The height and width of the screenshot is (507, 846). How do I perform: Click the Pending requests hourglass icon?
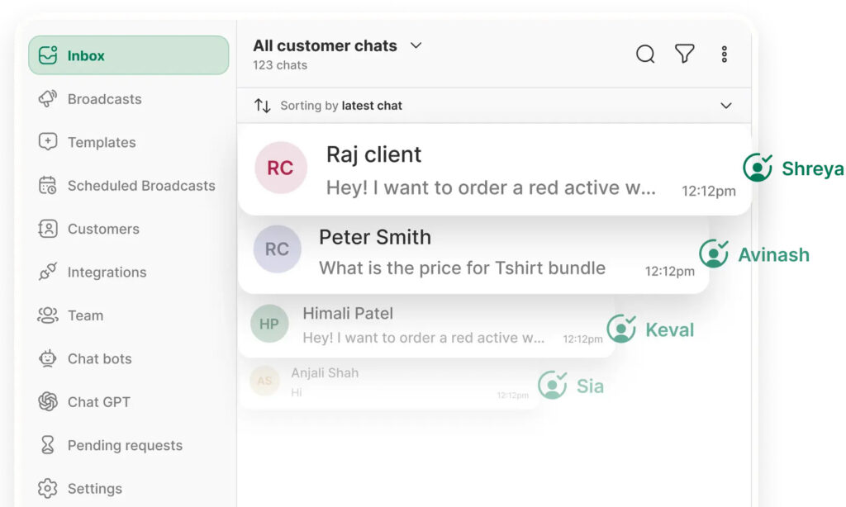[x=48, y=445]
